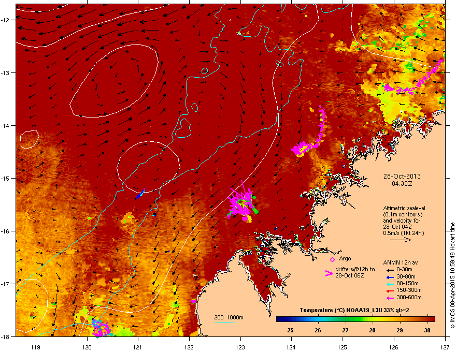
Task: Click the latitude axis label '-15'
Action: click(x=6, y=178)
